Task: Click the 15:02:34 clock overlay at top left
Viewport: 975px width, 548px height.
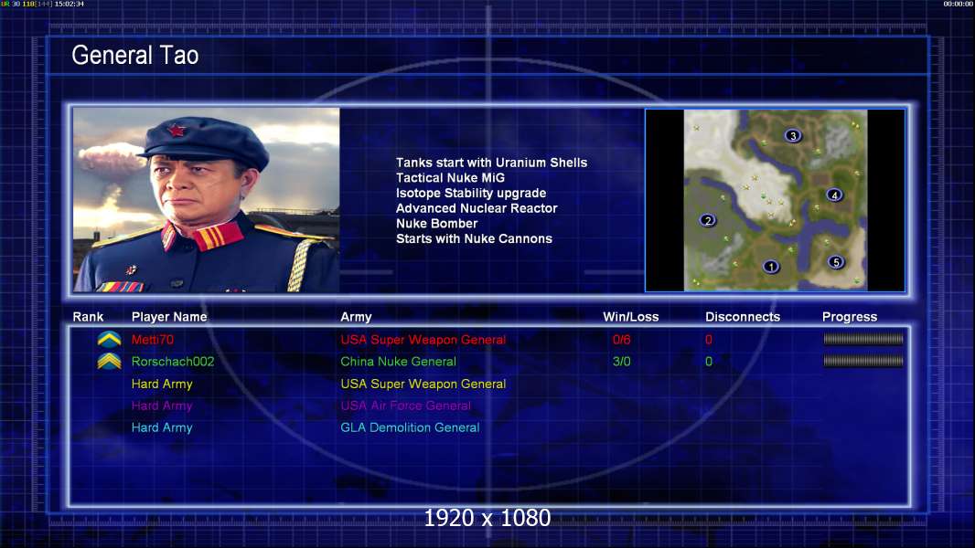Action: coord(69,4)
